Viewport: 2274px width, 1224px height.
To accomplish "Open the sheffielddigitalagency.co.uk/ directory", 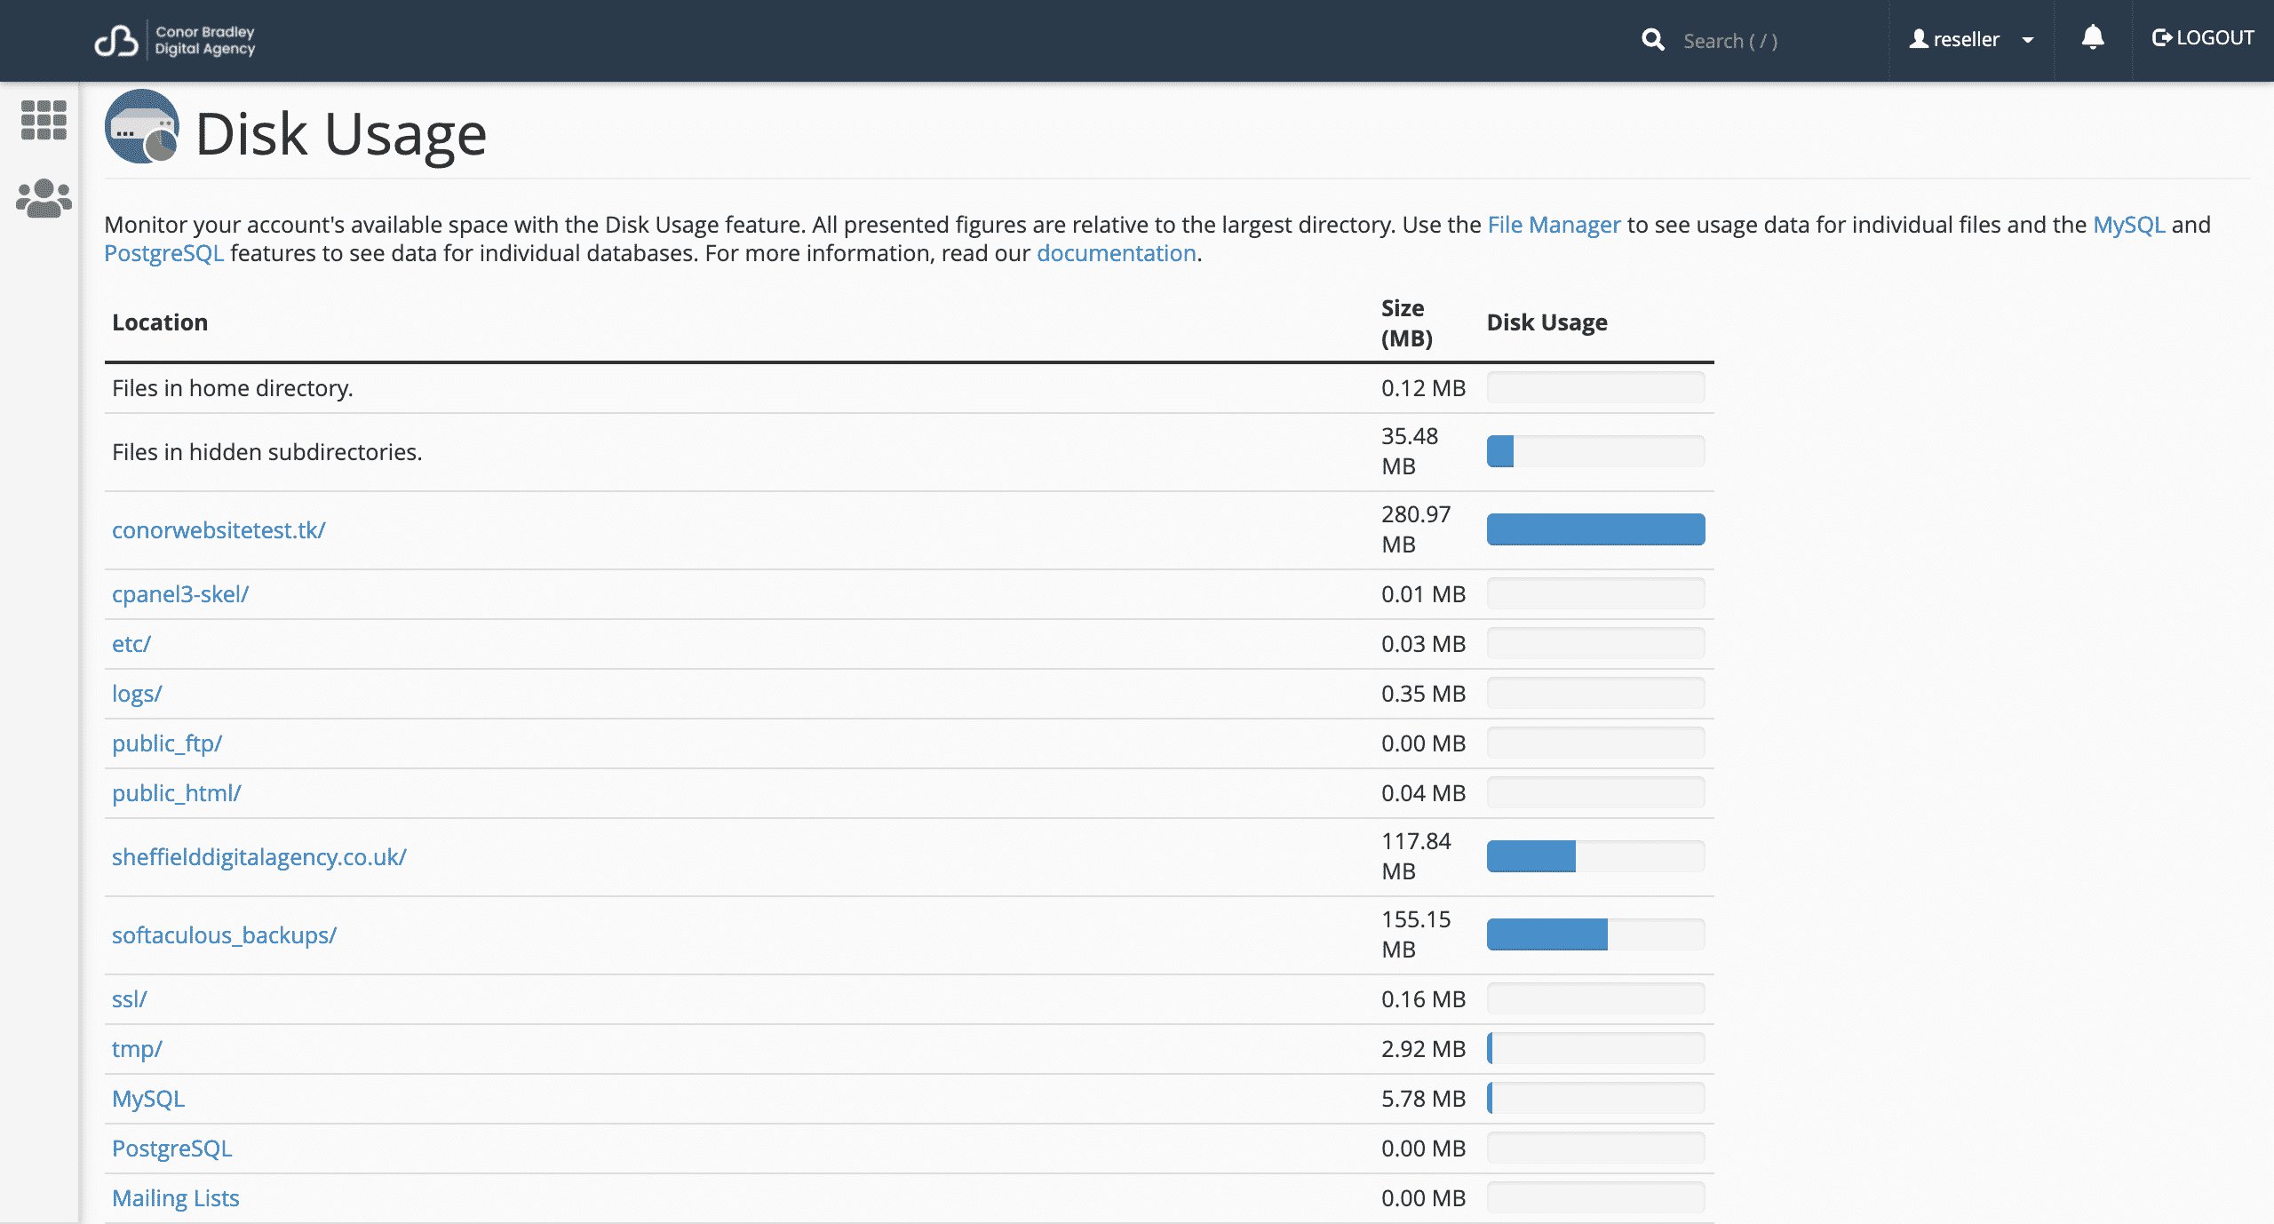I will tap(259, 857).
